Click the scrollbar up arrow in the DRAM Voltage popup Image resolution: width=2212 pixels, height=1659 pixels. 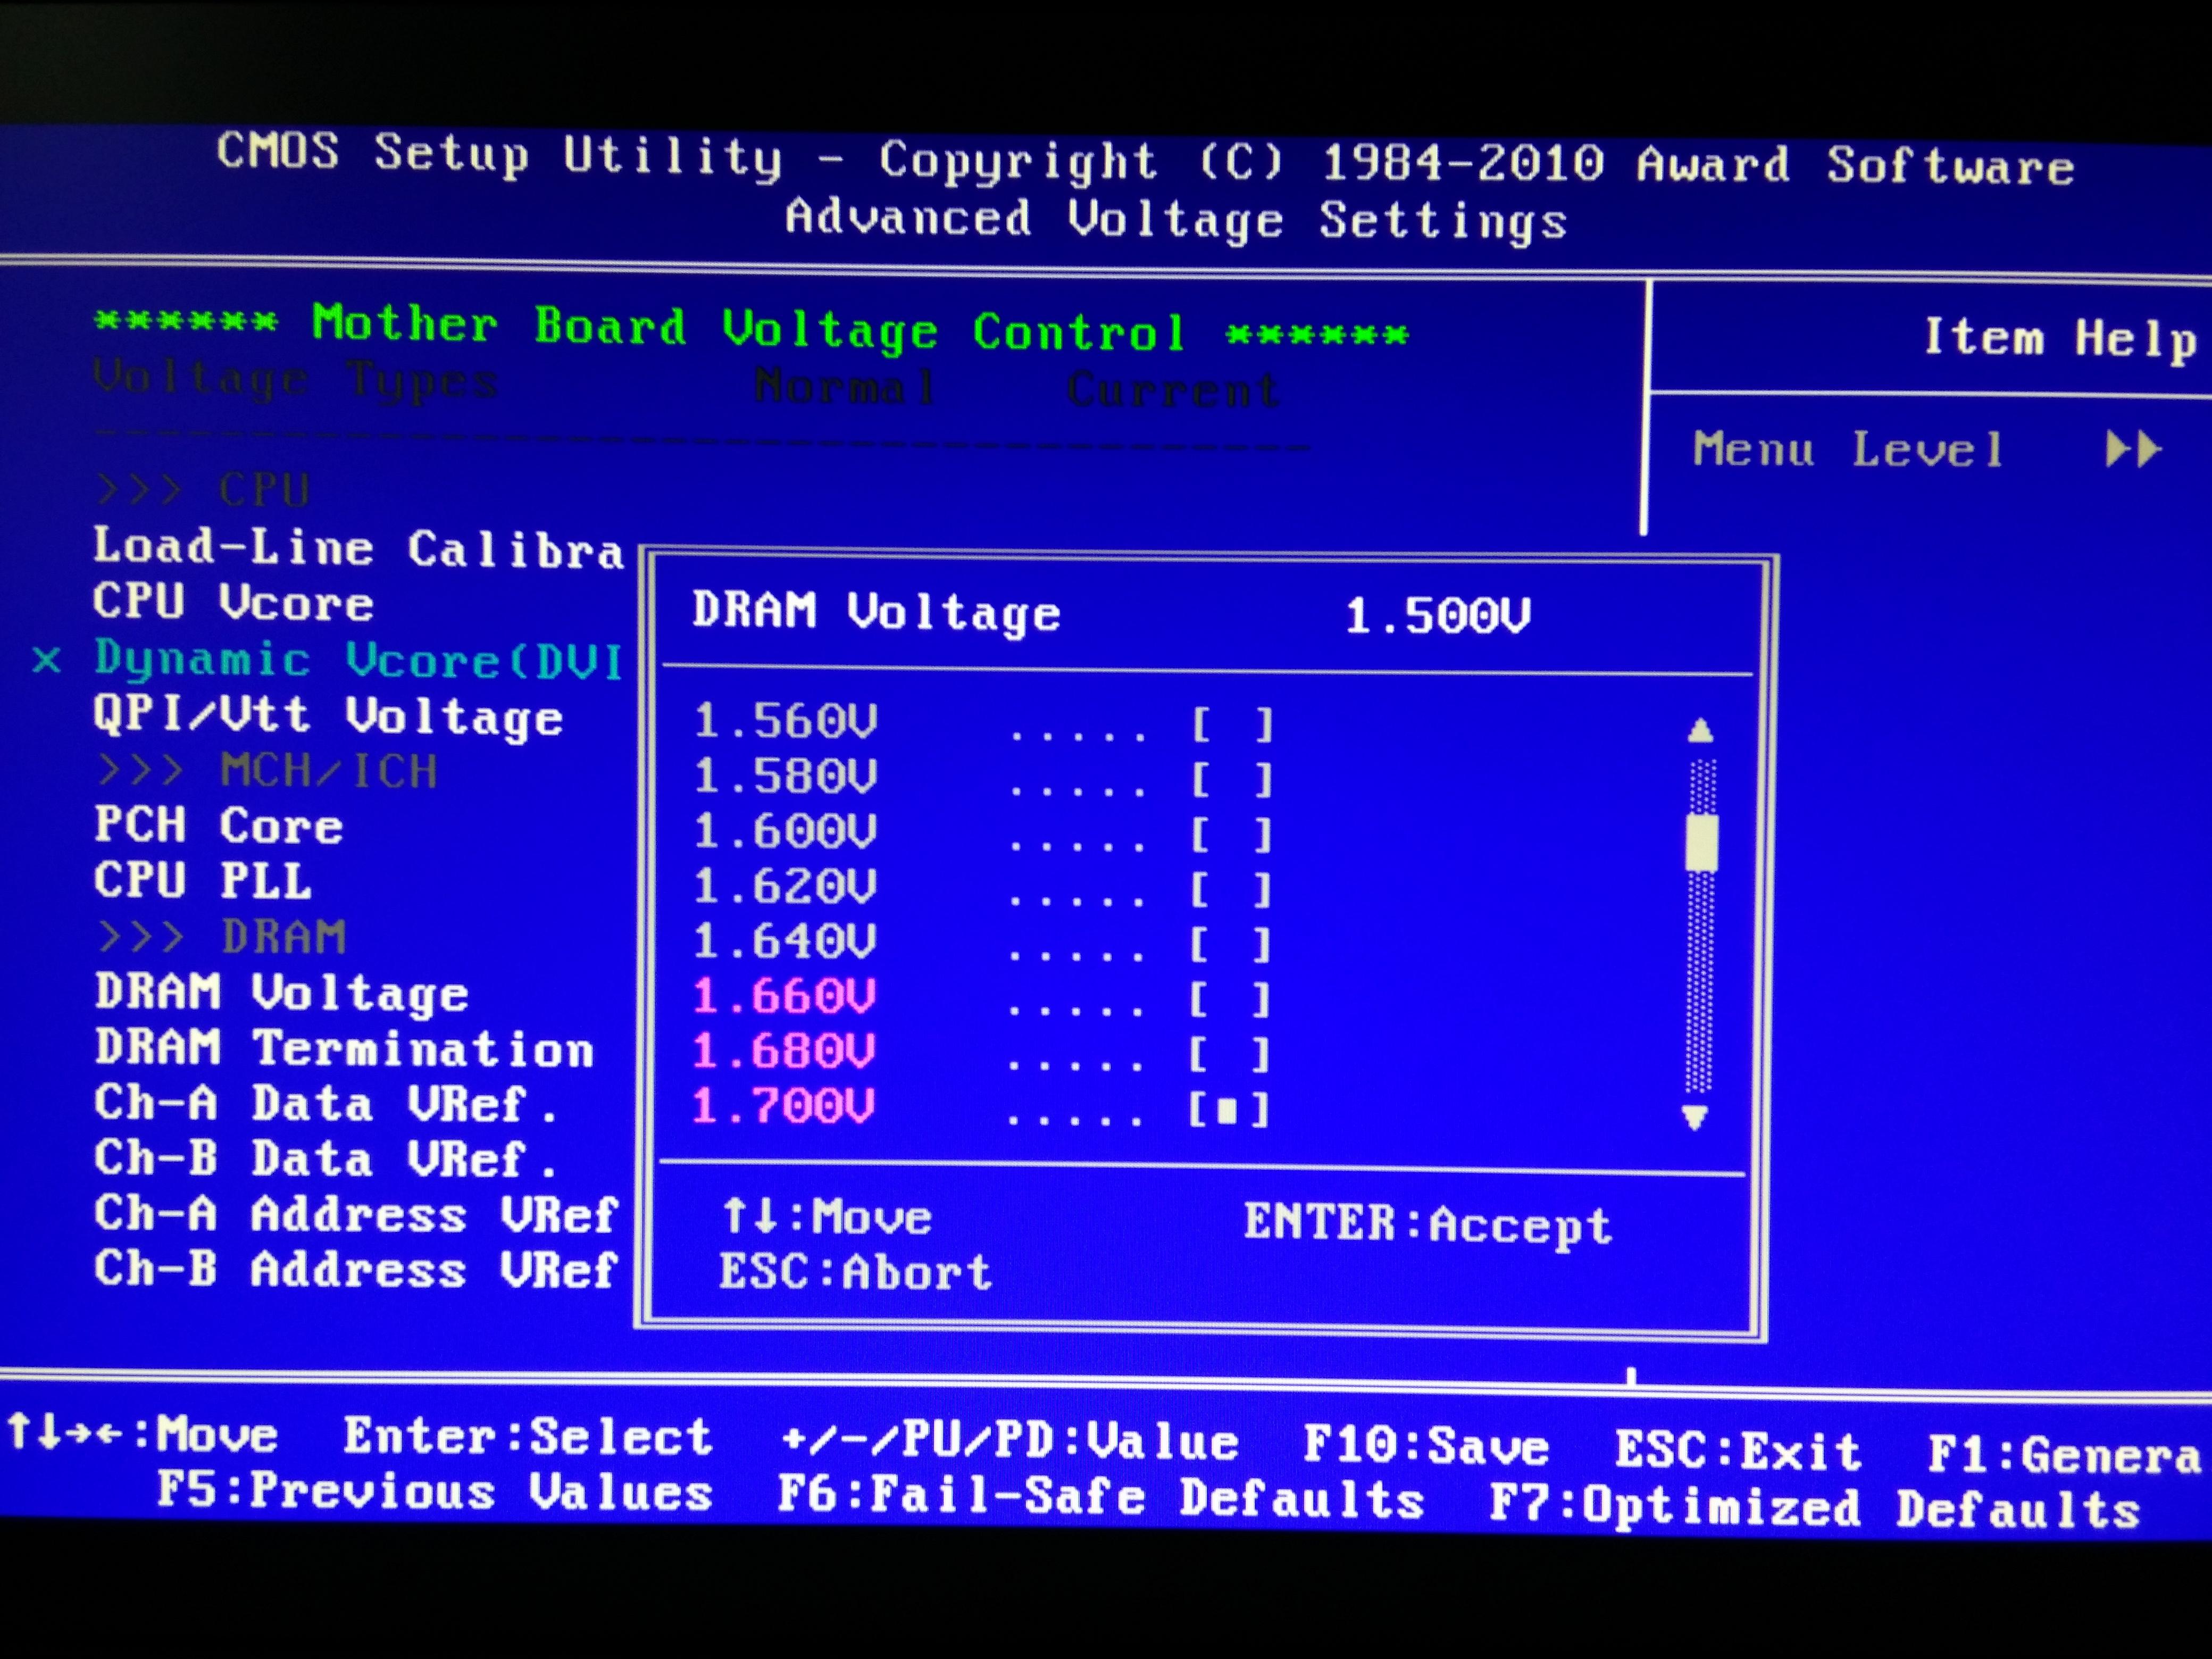click(1700, 731)
